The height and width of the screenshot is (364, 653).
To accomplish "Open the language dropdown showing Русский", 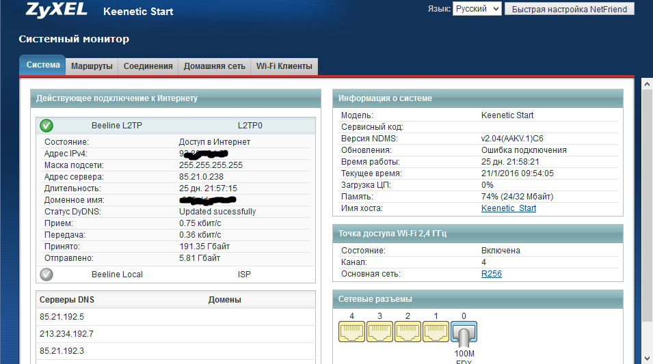I will (477, 9).
